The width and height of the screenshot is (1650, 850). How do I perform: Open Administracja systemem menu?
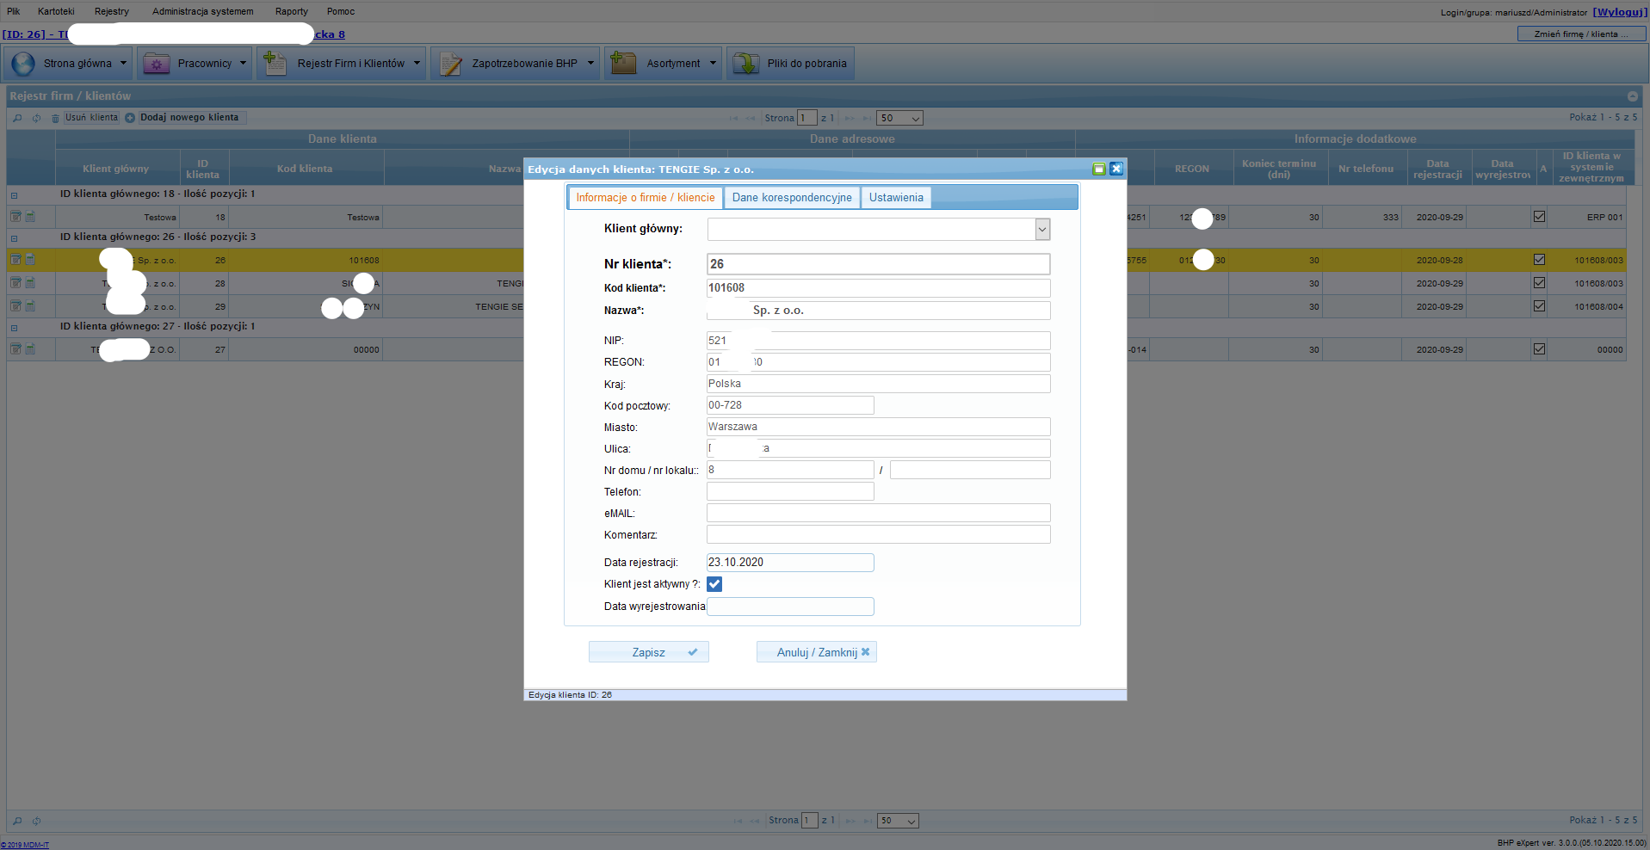tap(203, 11)
